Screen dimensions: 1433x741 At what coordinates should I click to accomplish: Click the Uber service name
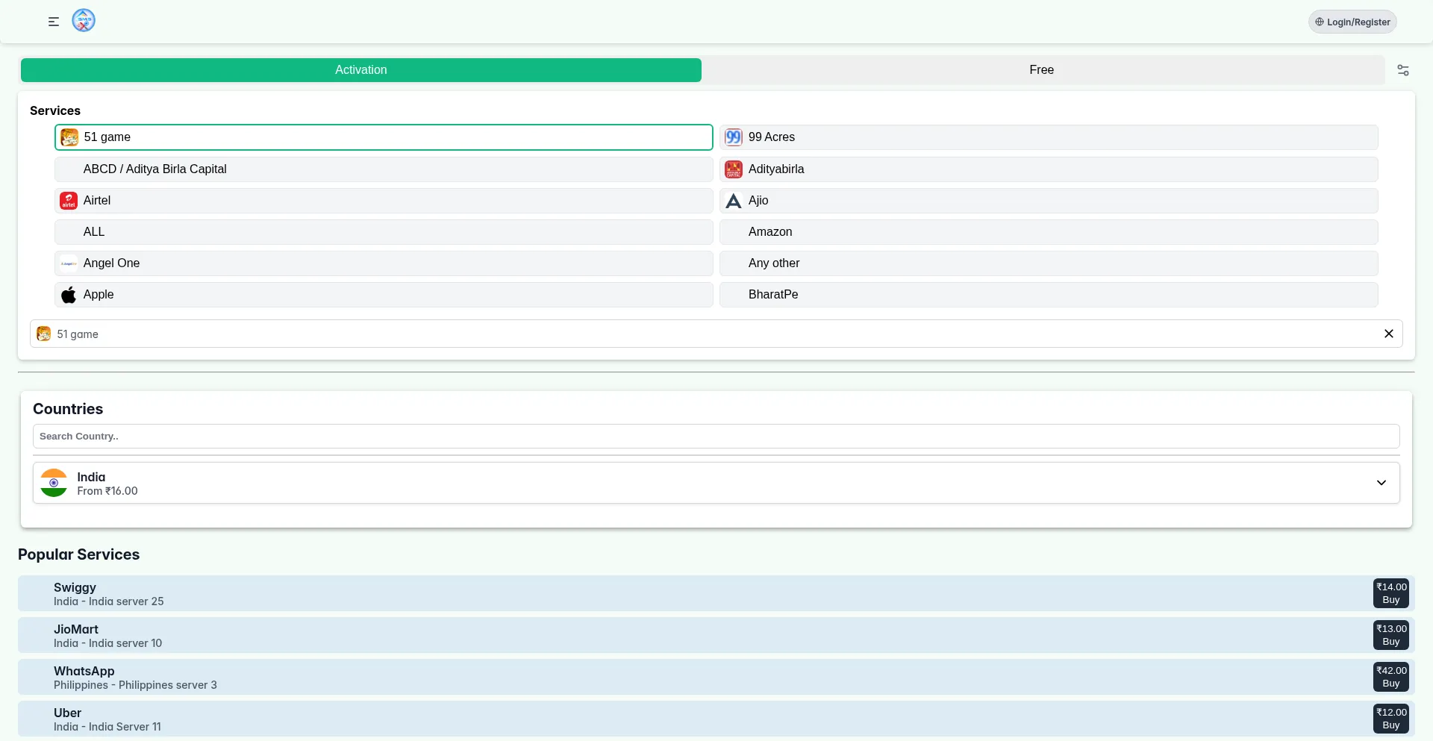[67, 713]
